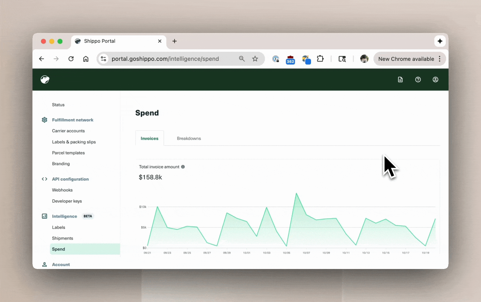This screenshot has width=481, height=302.
Task: Close the Shippo Portal tab
Action: (160, 41)
